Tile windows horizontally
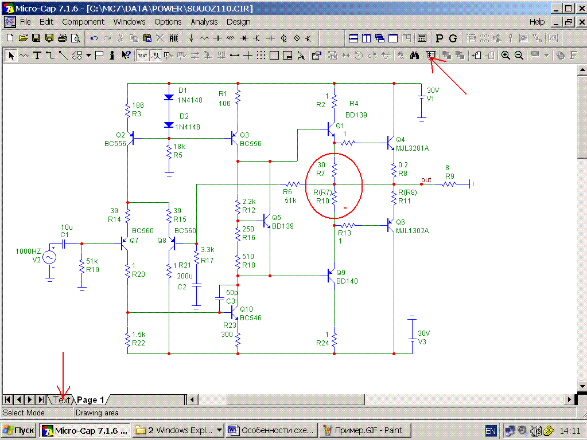This screenshot has height=440, width=587. click(x=353, y=38)
